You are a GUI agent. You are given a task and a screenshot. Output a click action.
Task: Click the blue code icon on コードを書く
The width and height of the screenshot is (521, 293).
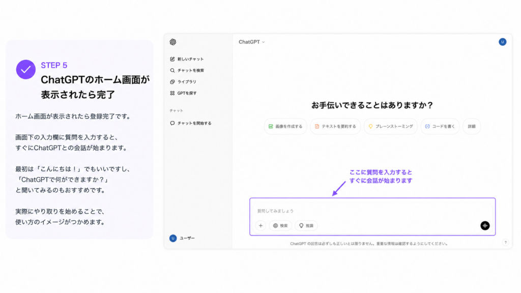pyautogui.click(x=427, y=127)
